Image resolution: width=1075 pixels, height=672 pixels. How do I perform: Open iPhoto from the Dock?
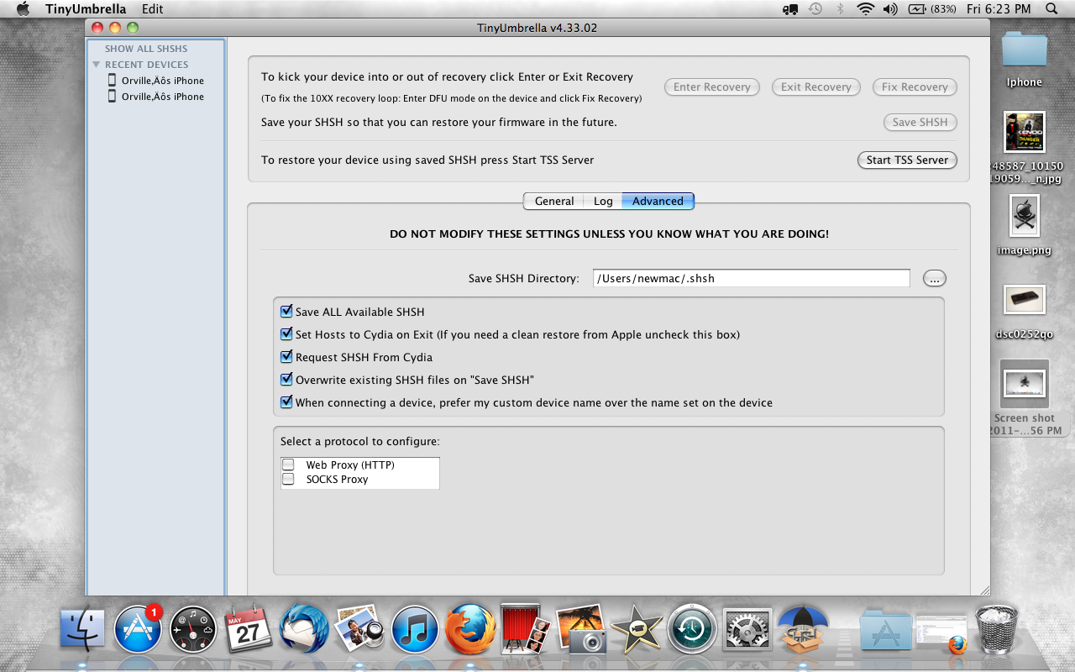(x=581, y=629)
